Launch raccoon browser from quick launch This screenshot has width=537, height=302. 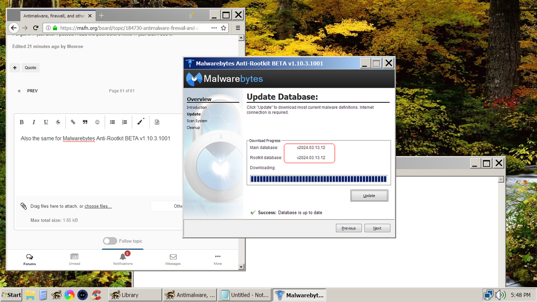(x=56, y=295)
